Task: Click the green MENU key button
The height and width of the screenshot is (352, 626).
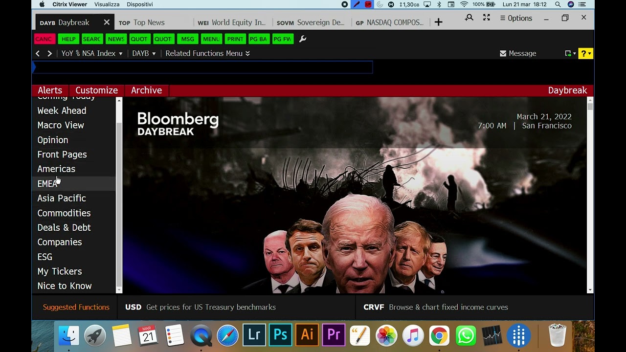Action: point(211,39)
